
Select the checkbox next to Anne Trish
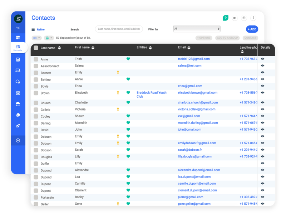36,59
